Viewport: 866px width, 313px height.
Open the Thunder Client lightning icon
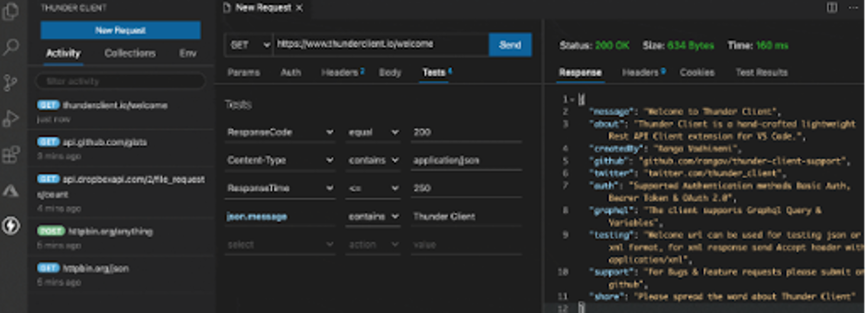(10, 225)
